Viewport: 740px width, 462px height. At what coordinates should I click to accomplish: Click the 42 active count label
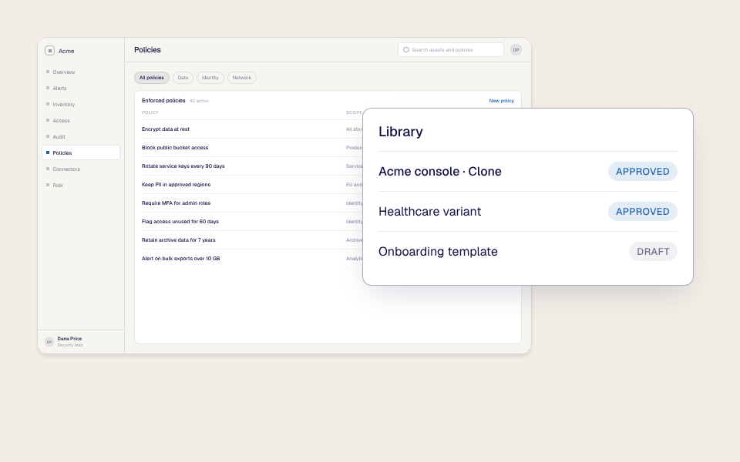[199, 101]
